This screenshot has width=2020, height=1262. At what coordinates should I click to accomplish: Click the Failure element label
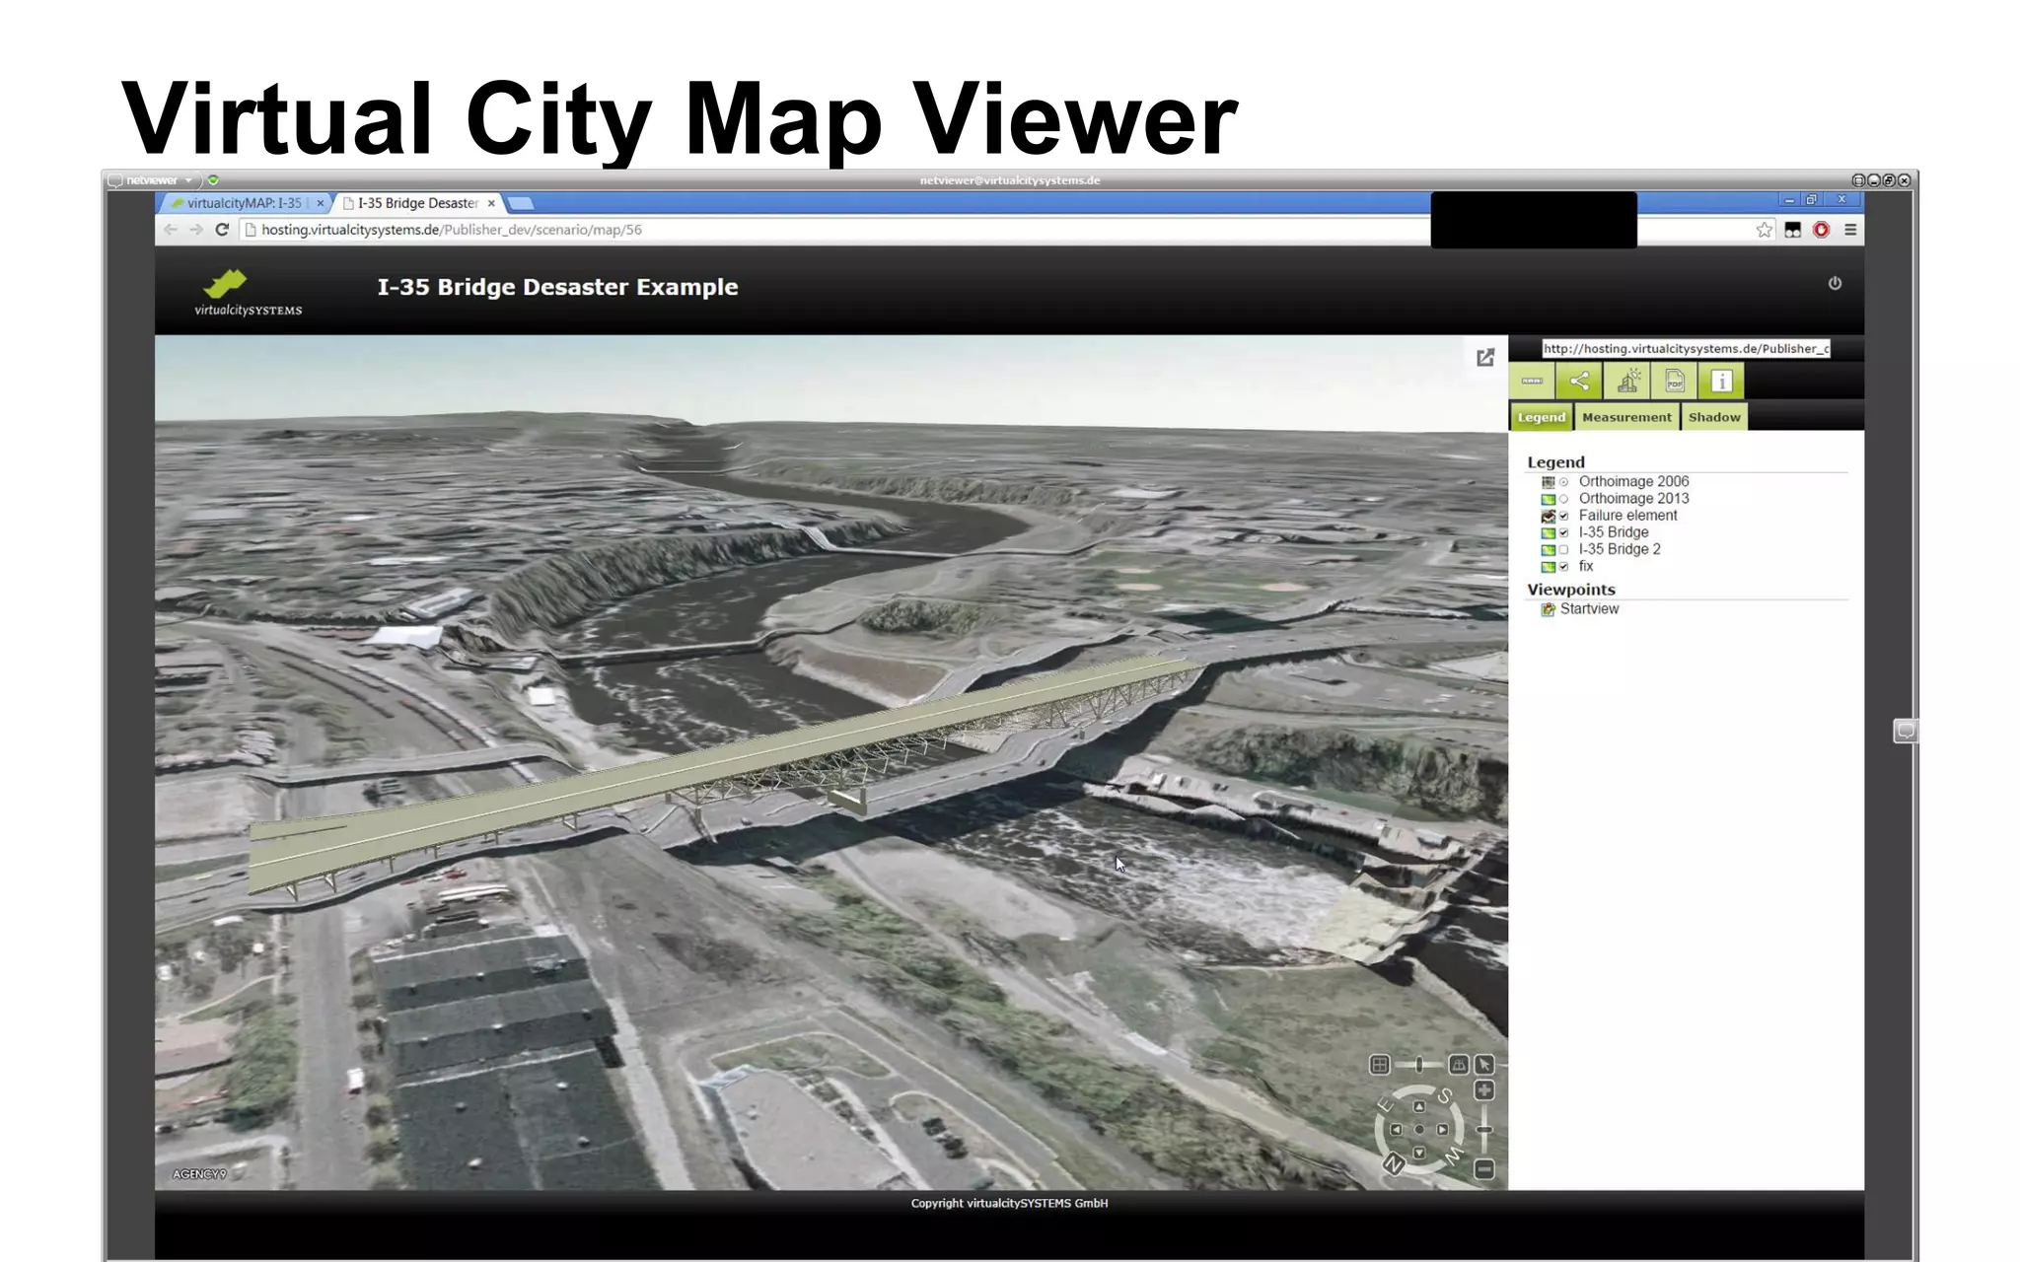tap(1627, 516)
